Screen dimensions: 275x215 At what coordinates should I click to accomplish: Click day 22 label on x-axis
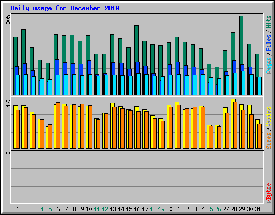click(x=185, y=209)
